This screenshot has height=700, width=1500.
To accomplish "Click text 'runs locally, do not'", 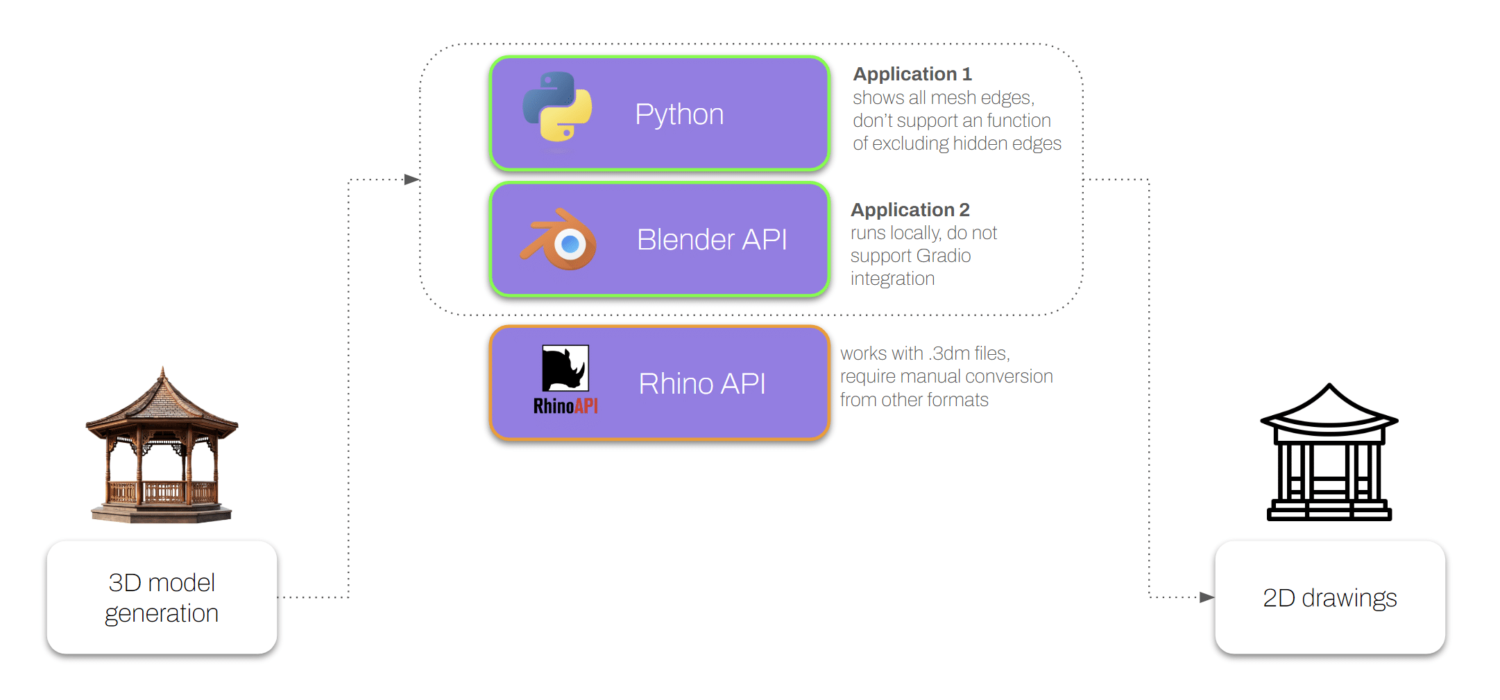I will pyautogui.click(x=923, y=233).
